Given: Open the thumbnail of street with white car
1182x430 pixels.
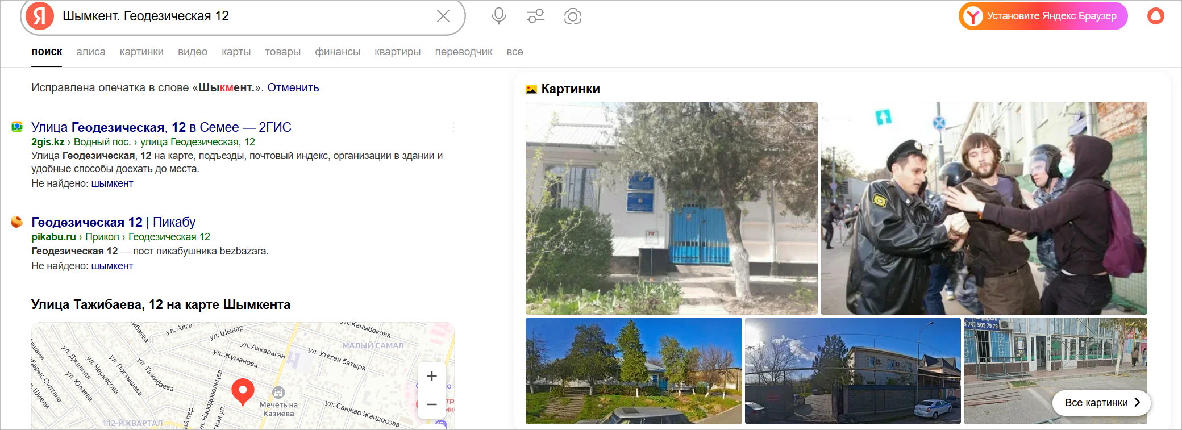Looking at the screenshot, I should [853, 371].
